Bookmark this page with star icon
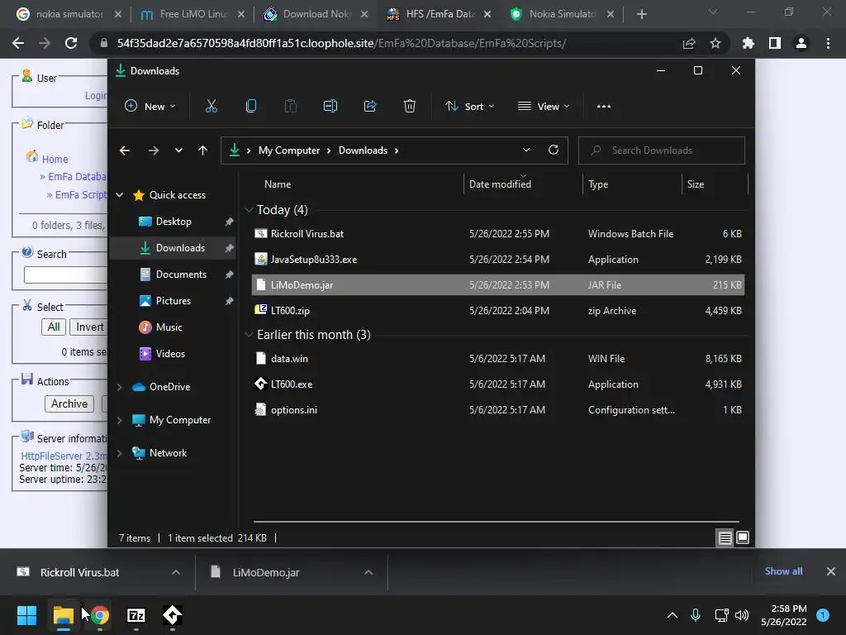 pyautogui.click(x=715, y=43)
